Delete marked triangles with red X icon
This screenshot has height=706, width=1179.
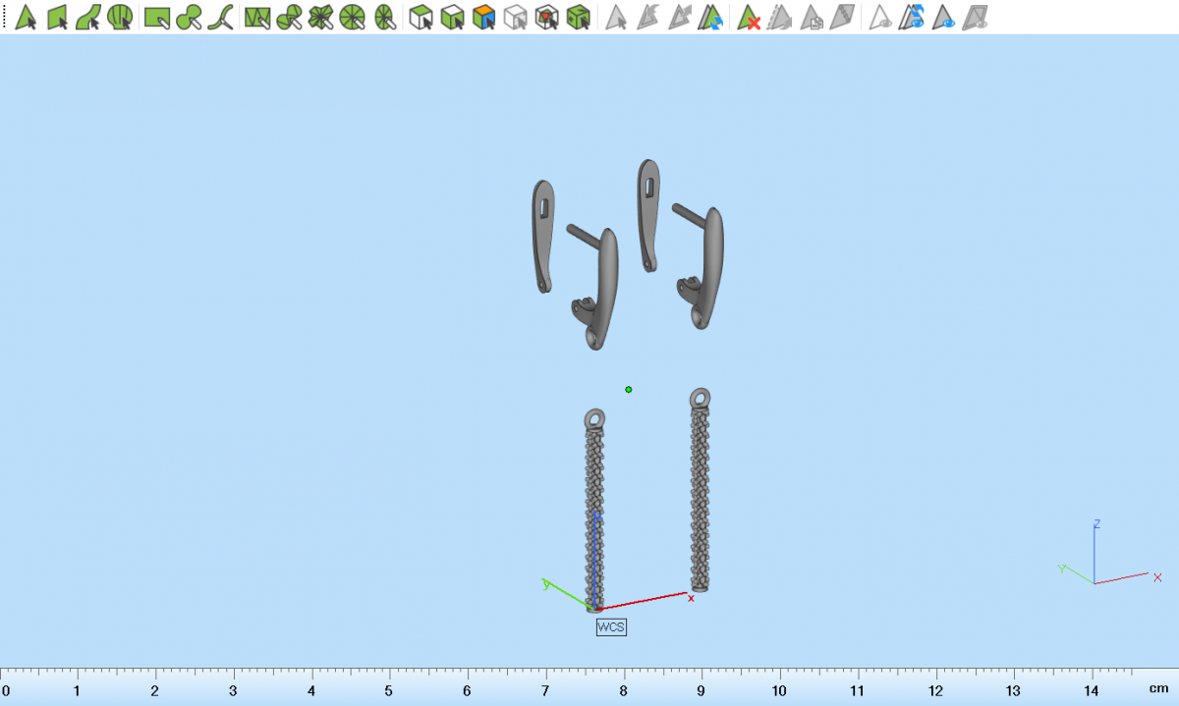(750, 17)
